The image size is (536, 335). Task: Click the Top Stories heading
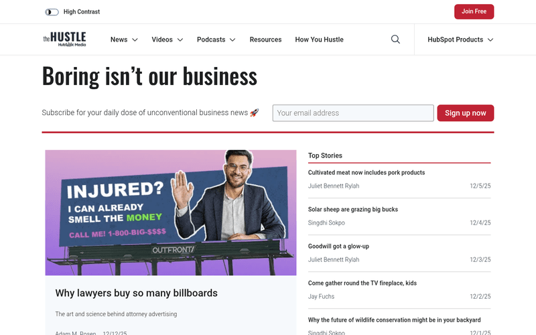click(x=325, y=155)
